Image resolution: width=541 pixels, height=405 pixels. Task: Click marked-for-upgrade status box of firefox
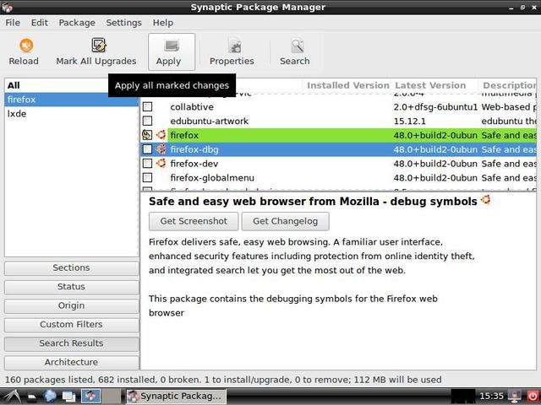coord(147,135)
